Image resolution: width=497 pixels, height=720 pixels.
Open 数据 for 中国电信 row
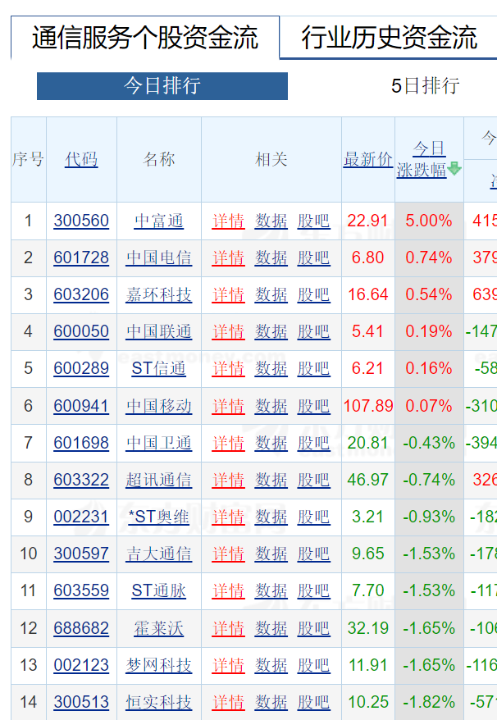(271, 257)
